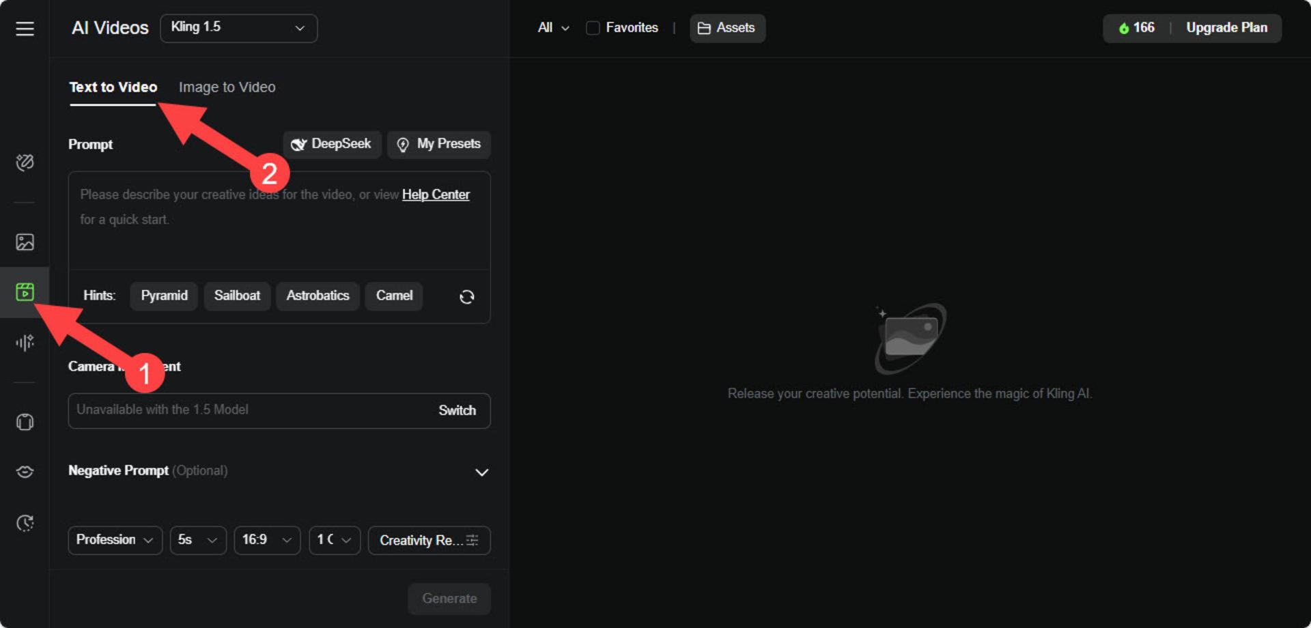This screenshot has height=628, width=1311.
Task: Tick the Favorites checkbox
Action: [593, 28]
